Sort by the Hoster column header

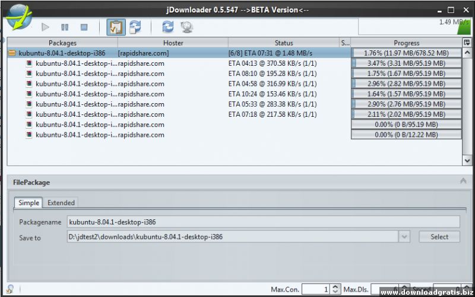[x=173, y=43]
